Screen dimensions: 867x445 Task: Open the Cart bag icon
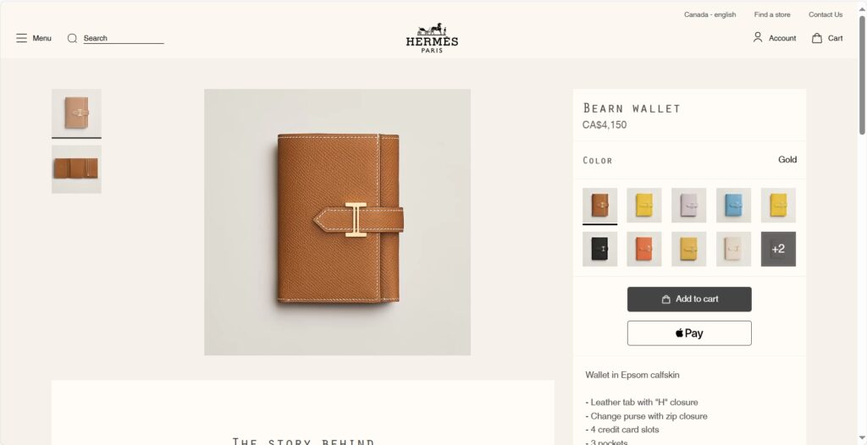817,38
